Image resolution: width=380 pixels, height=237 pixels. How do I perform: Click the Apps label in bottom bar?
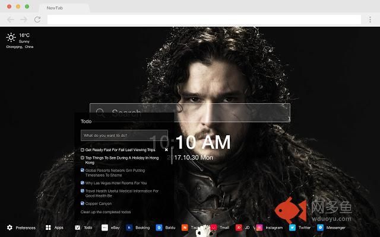click(59, 228)
